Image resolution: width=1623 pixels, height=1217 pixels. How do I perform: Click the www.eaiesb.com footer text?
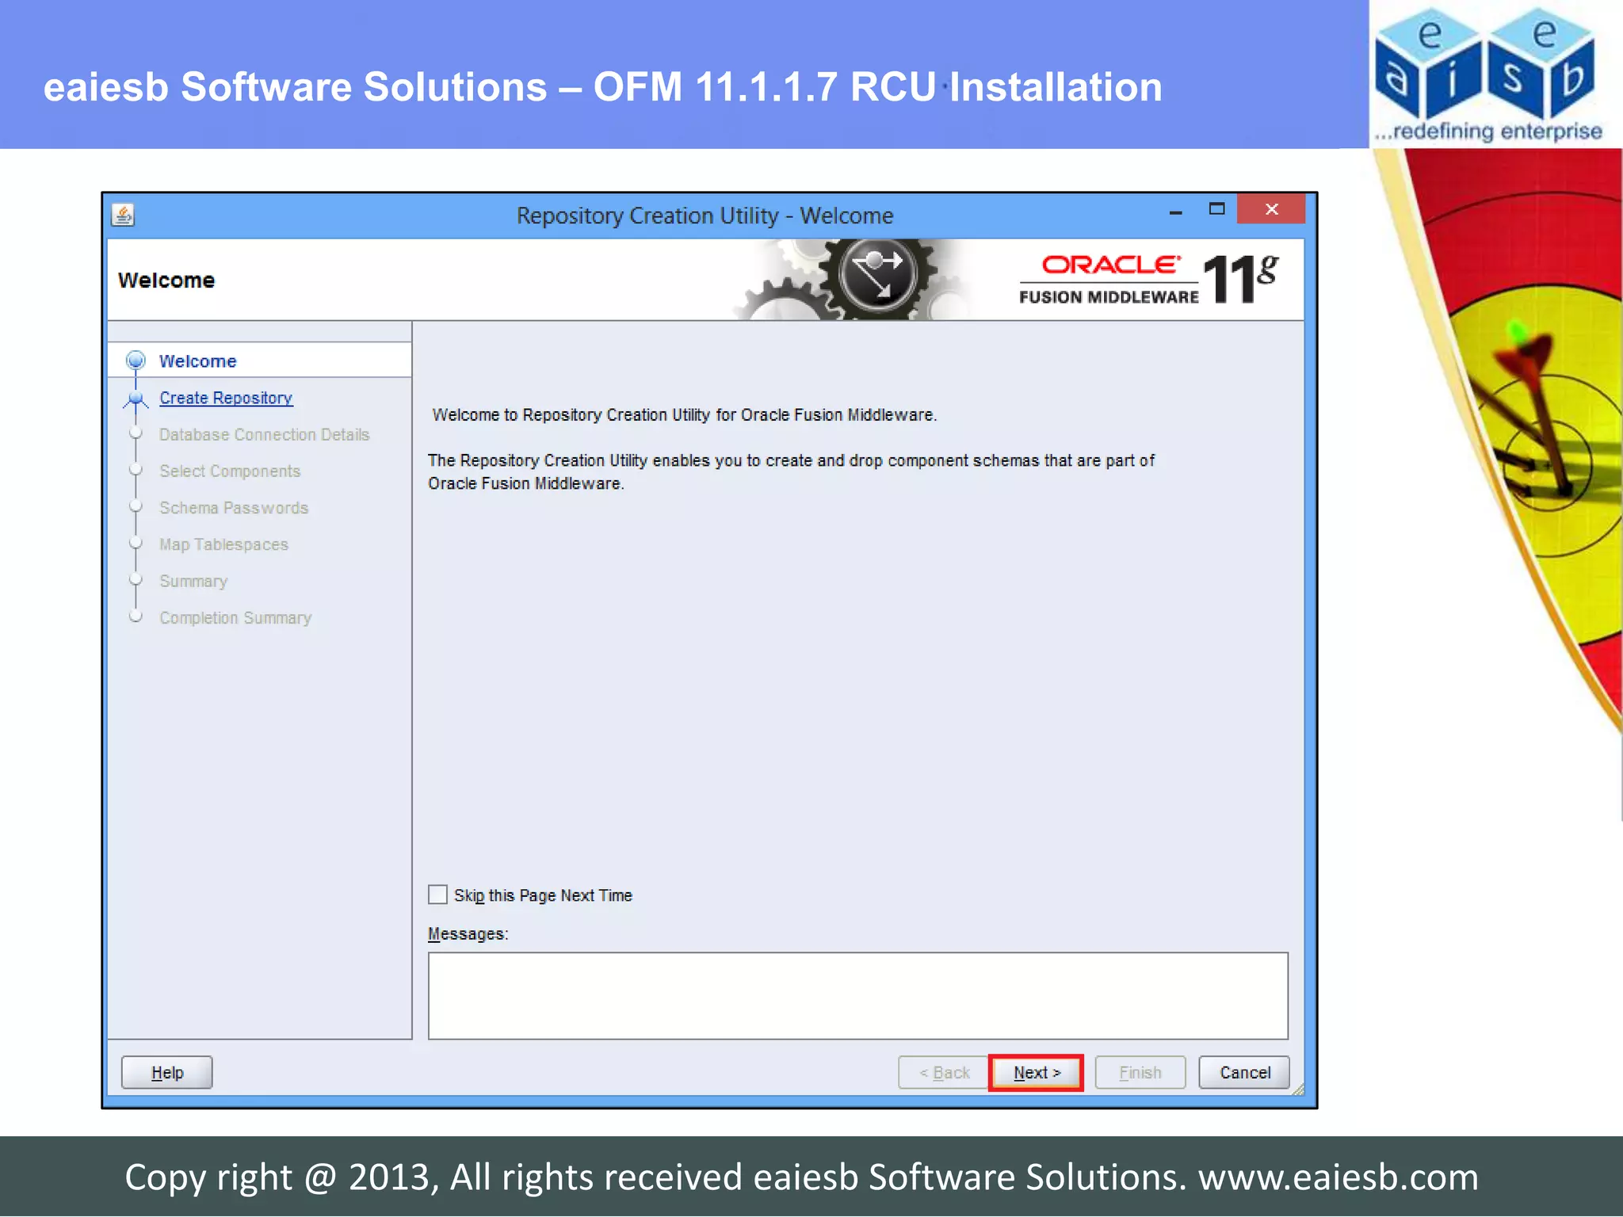(x=1338, y=1177)
